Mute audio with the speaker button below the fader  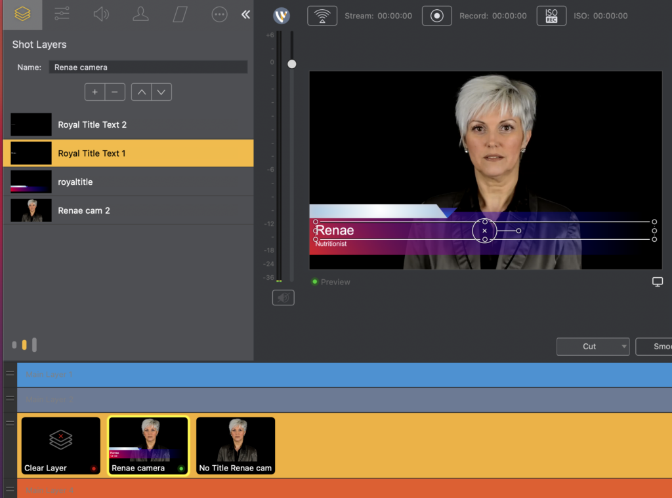point(283,297)
